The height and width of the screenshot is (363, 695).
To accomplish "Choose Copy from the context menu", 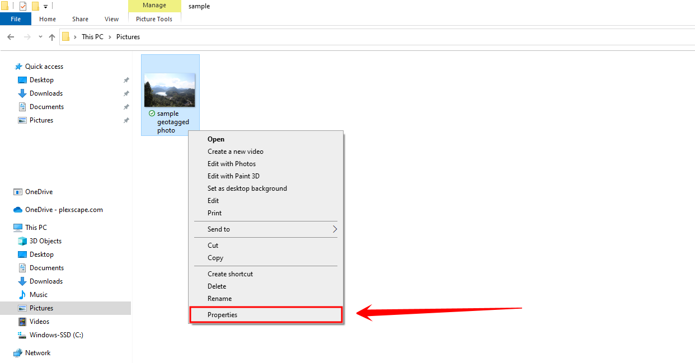I will pyautogui.click(x=266, y=258).
